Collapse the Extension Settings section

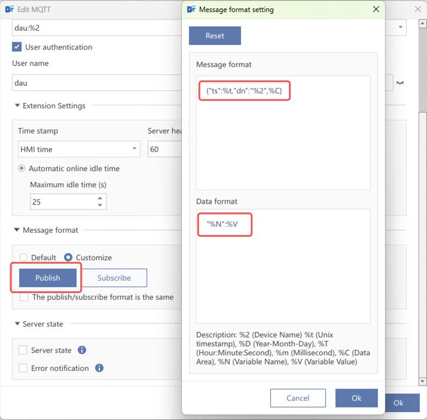17,106
